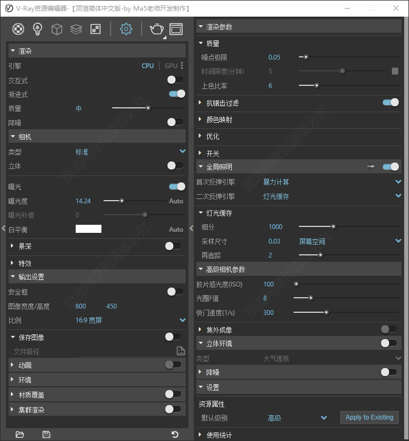Screen dimensions: 409x441
Task: Click Auto next to 曝光度
Action: 176,201
